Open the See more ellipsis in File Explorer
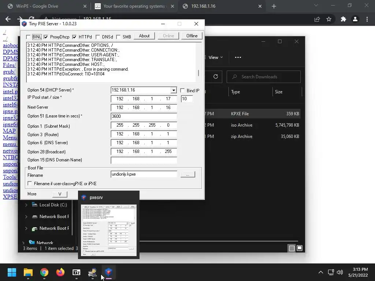 click(x=238, y=57)
